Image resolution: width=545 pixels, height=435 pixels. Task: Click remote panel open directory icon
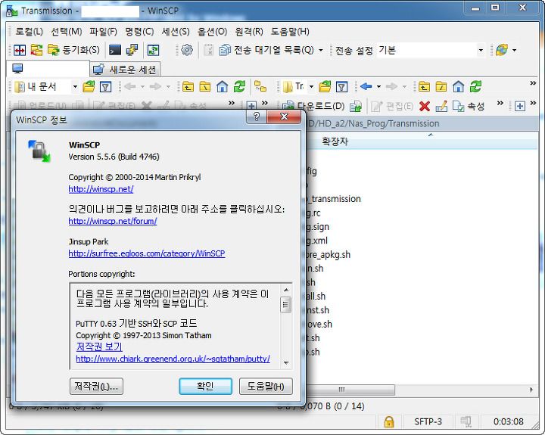click(x=325, y=86)
